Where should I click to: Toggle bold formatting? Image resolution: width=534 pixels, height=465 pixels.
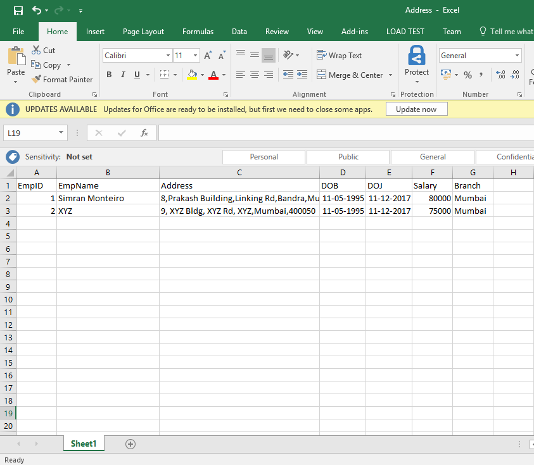109,74
